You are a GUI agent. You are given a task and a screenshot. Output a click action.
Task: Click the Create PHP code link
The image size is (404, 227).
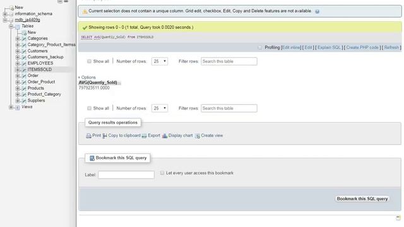(362, 48)
